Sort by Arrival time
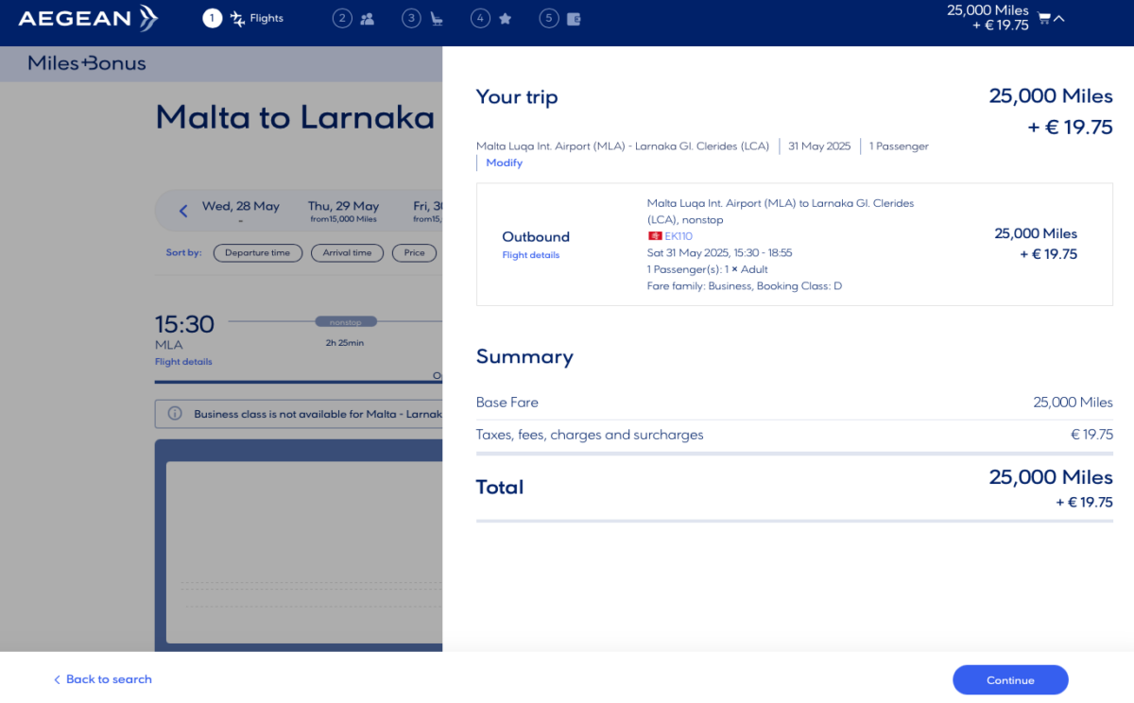This screenshot has height=703, width=1134. 347,252
